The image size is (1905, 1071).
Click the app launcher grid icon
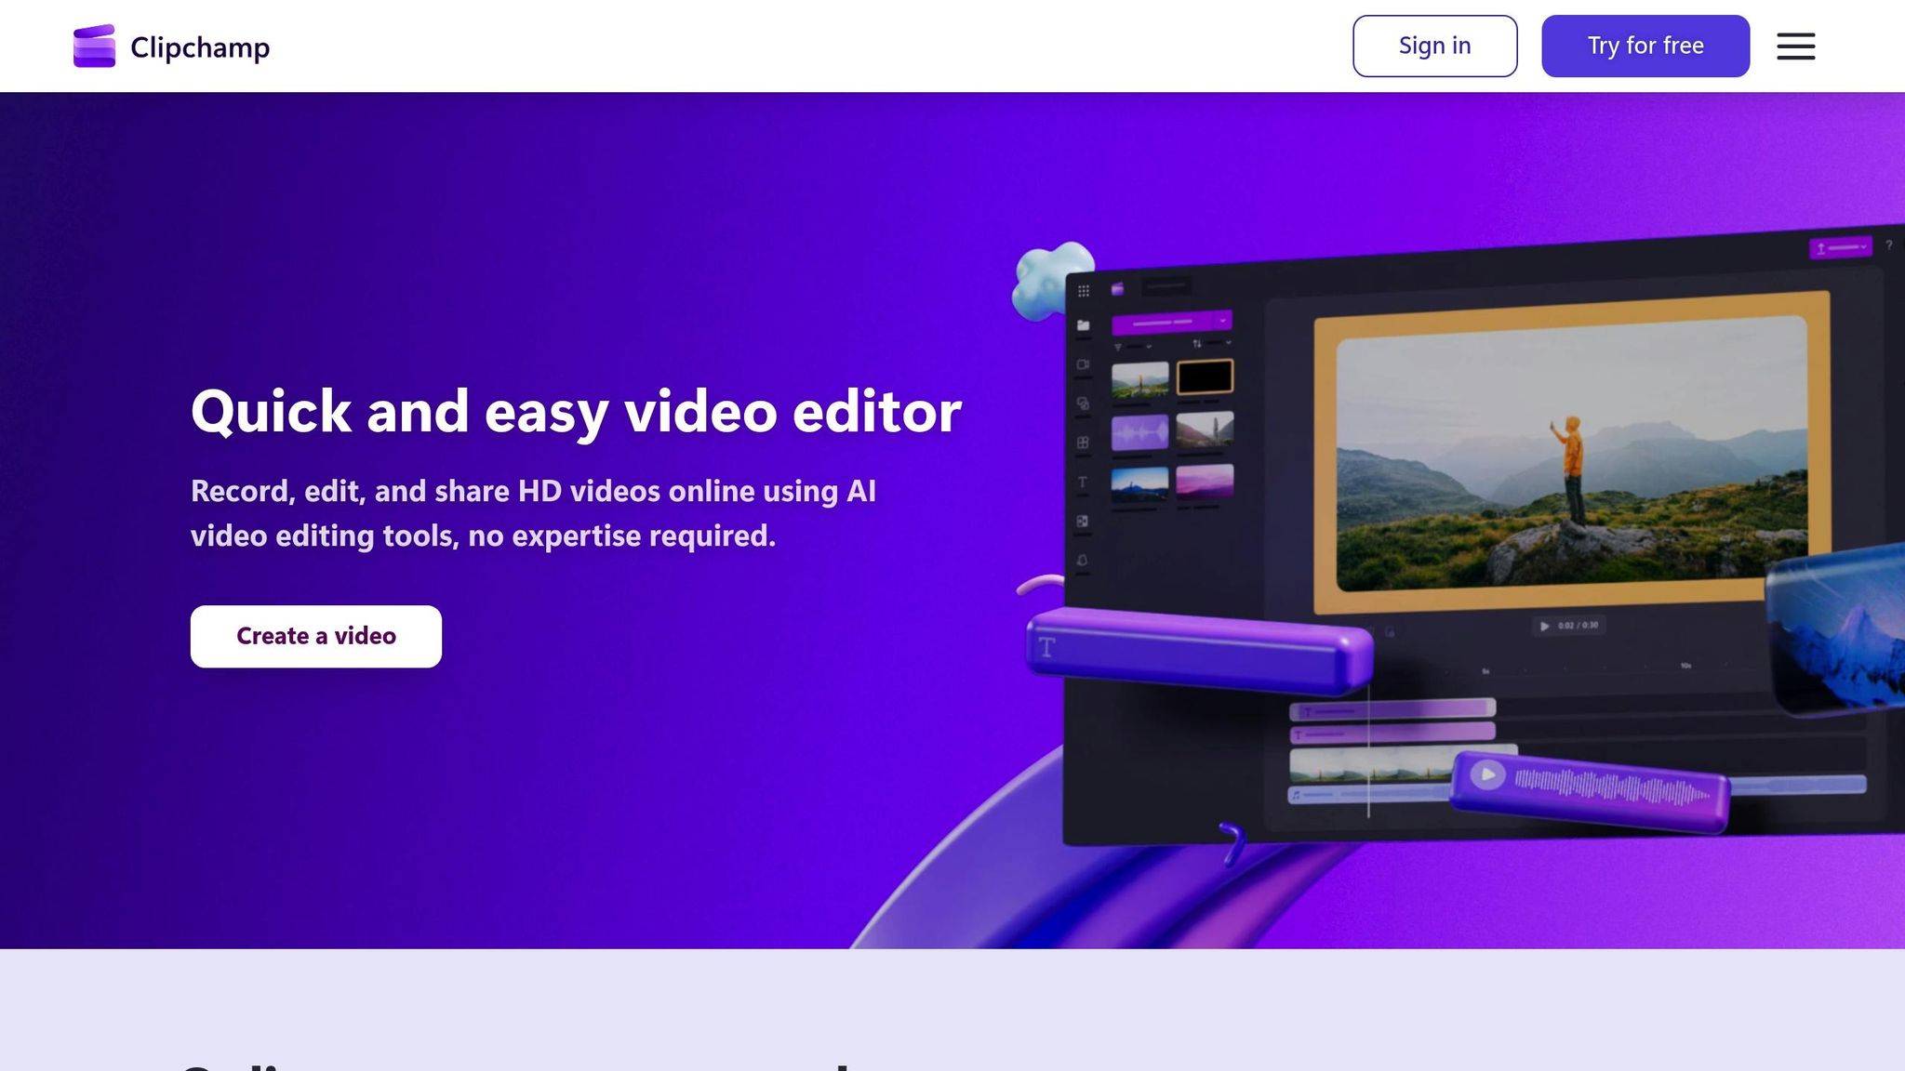pyautogui.click(x=1085, y=290)
